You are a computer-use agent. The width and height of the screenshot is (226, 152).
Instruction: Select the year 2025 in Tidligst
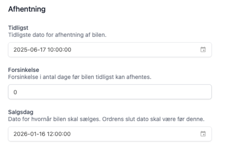(x=20, y=50)
